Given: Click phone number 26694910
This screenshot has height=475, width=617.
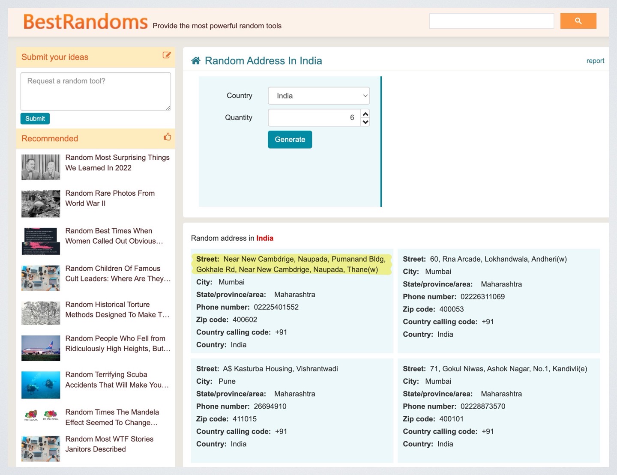Looking at the screenshot, I should point(270,406).
